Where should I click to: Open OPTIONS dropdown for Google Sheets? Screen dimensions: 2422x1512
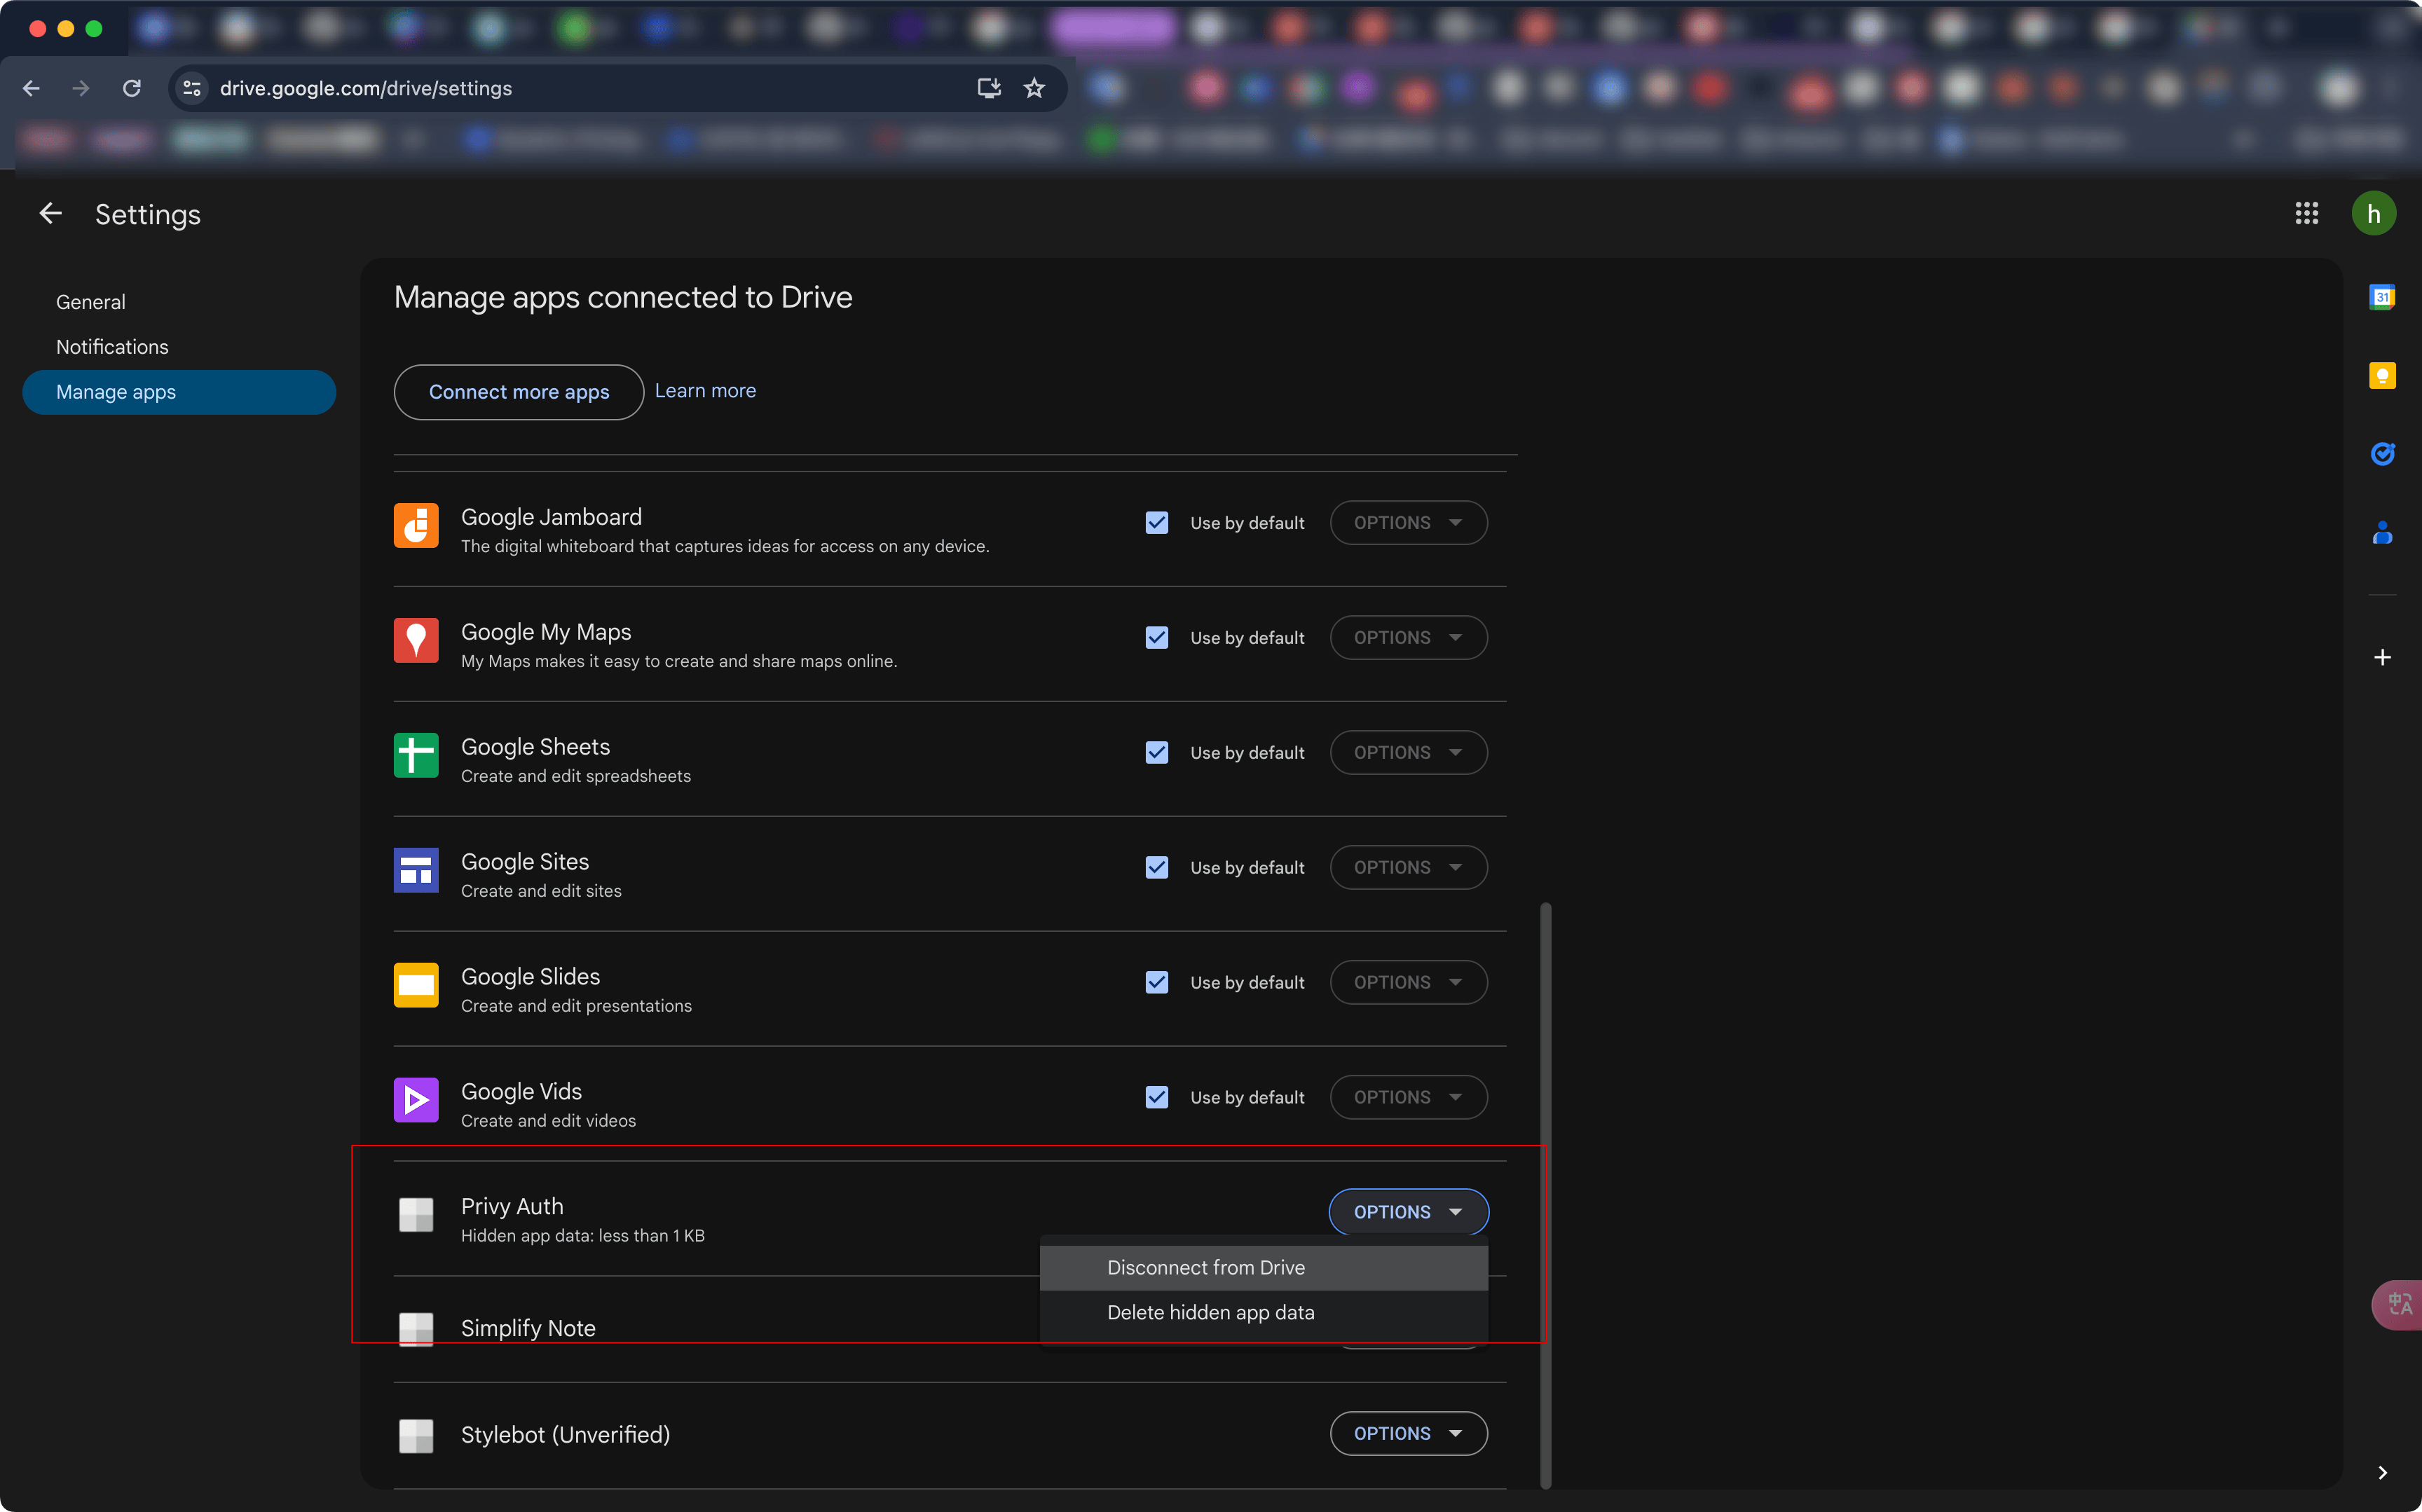point(1408,752)
